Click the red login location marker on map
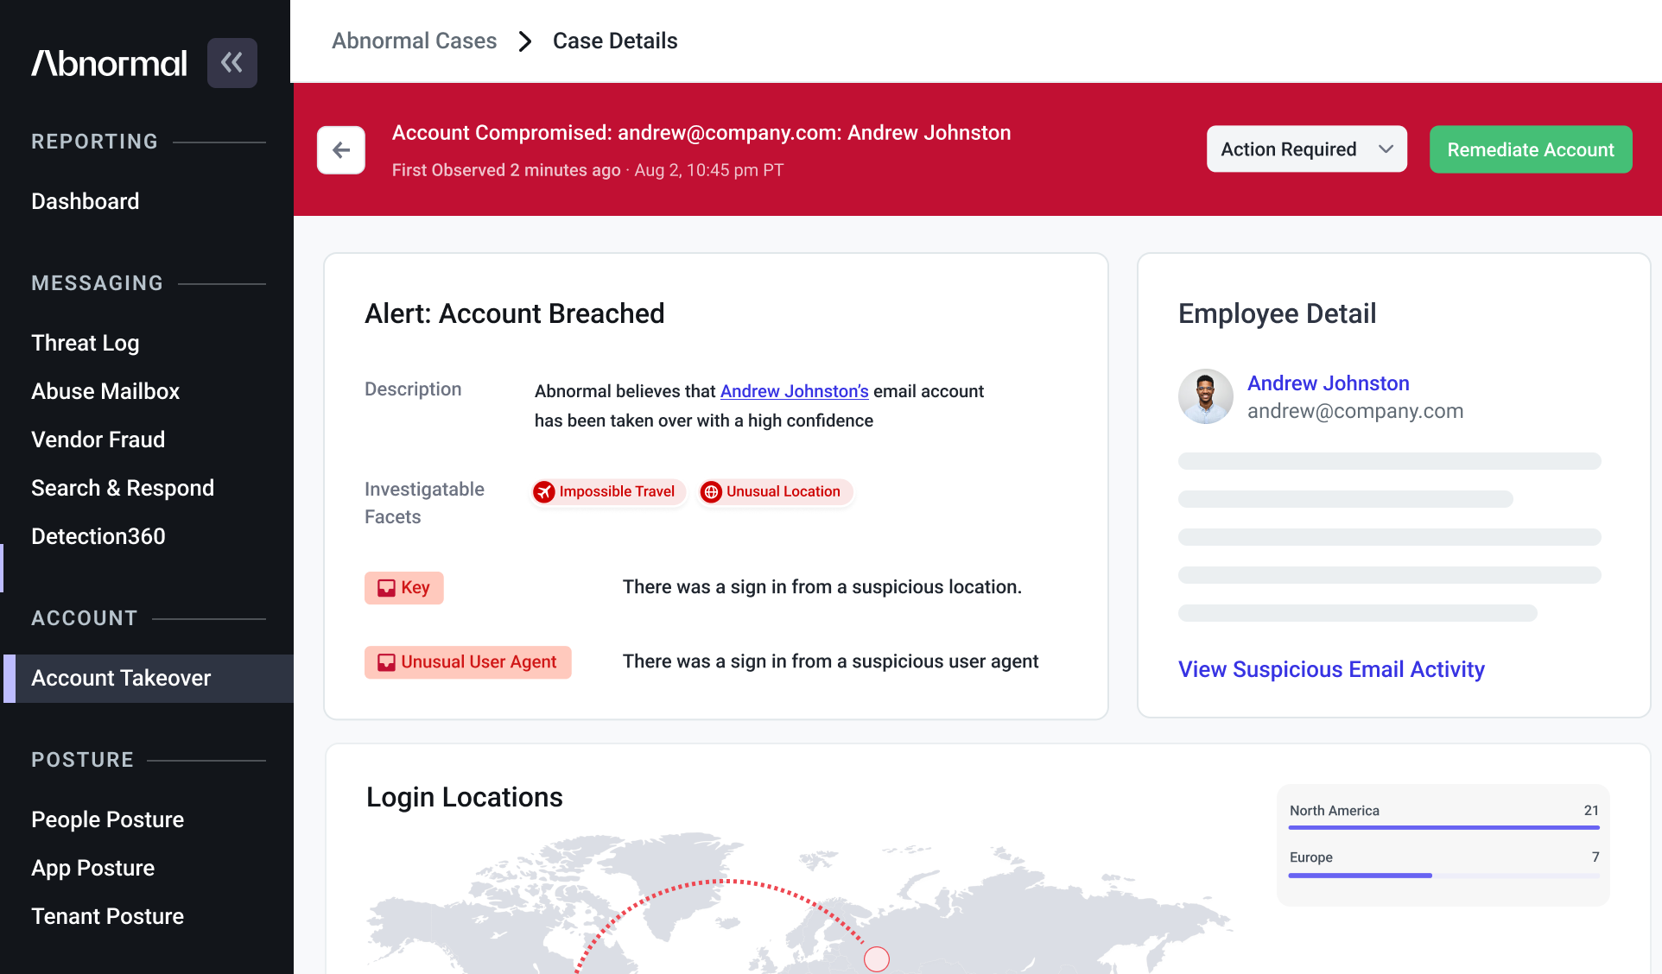The height and width of the screenshot is (974, 1662). tap(877, 959)
